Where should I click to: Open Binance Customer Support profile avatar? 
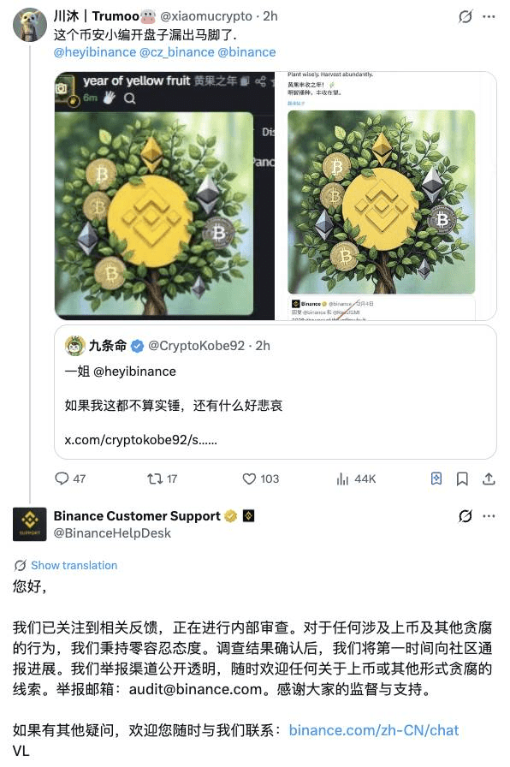(30, 524)
